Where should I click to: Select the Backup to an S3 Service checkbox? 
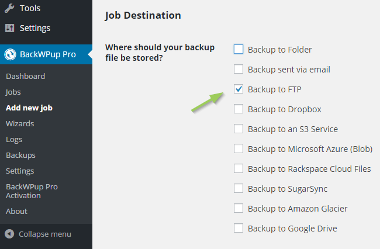239,129
